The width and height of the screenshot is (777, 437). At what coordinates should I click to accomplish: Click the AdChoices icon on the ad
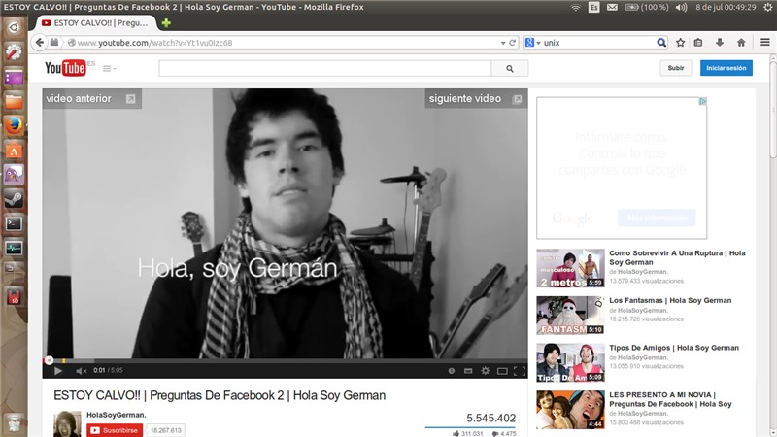click(702, 102)
